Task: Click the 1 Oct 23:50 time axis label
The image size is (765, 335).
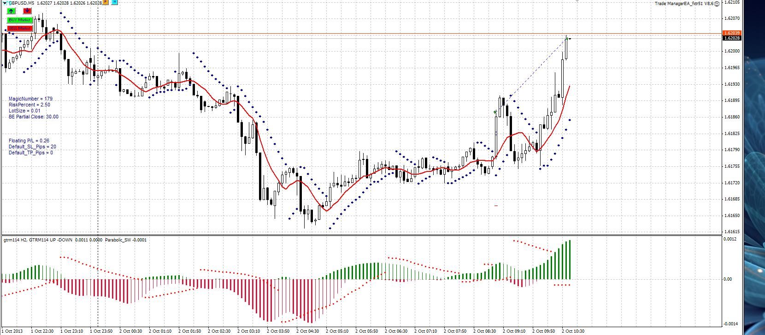Action: [x=101, y=331]
